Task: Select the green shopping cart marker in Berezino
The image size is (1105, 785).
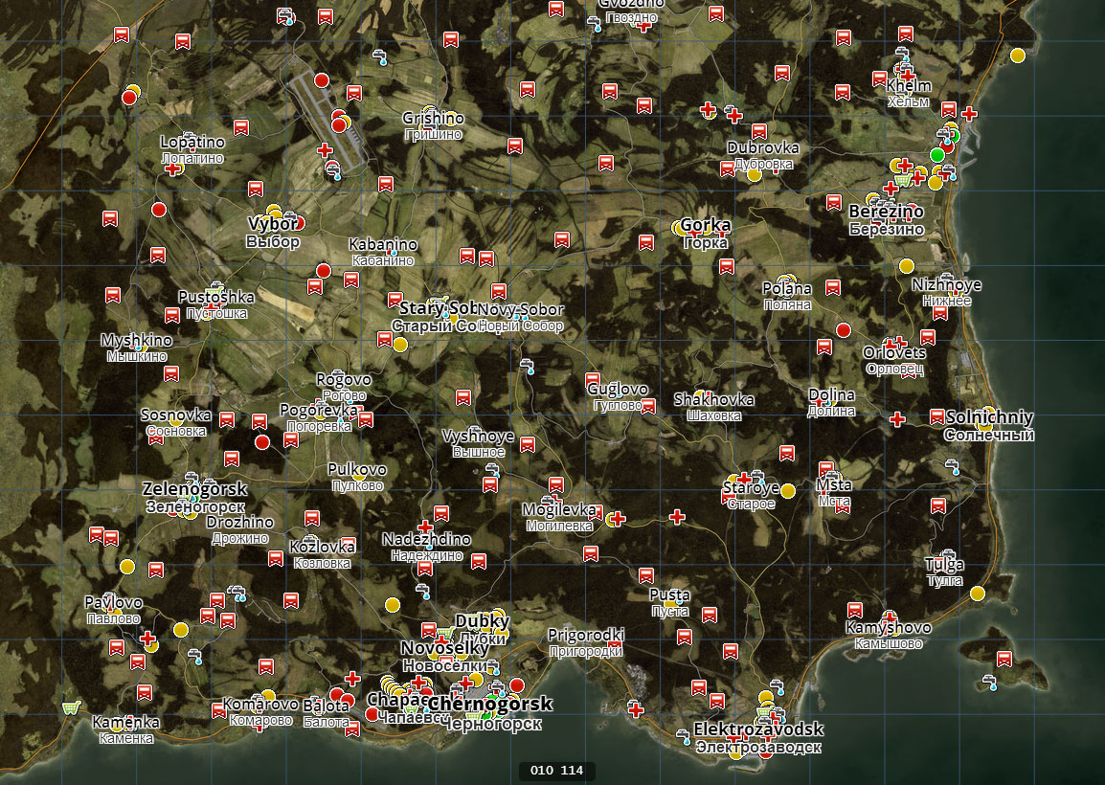Action: click(903, 180)
